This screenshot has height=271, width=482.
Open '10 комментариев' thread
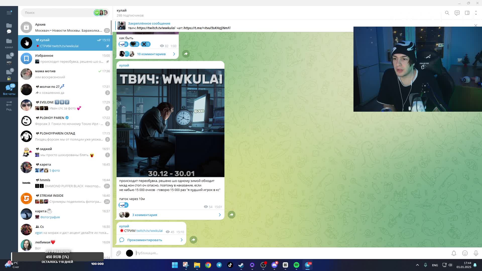(x=147, y=54)
